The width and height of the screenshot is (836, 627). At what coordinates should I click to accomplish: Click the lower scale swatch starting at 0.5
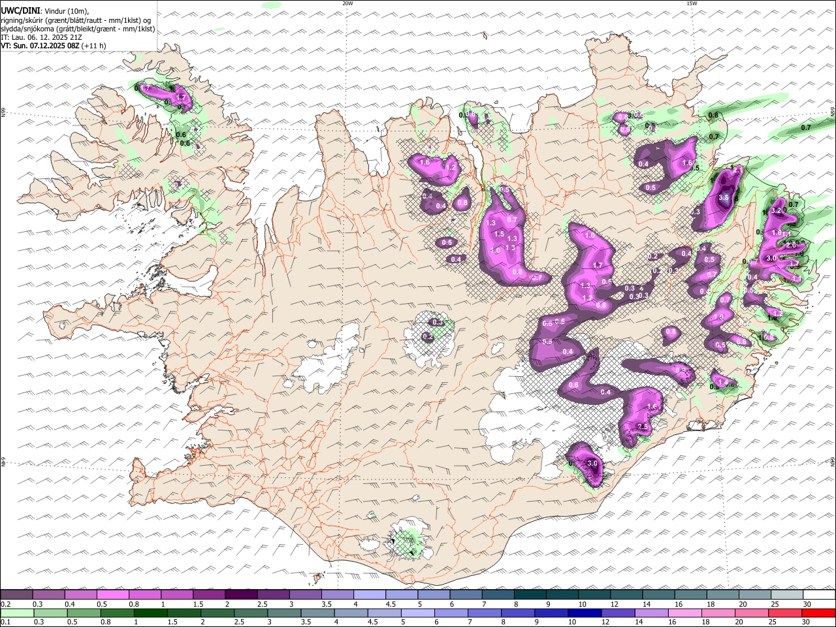[x=84, y=613]
